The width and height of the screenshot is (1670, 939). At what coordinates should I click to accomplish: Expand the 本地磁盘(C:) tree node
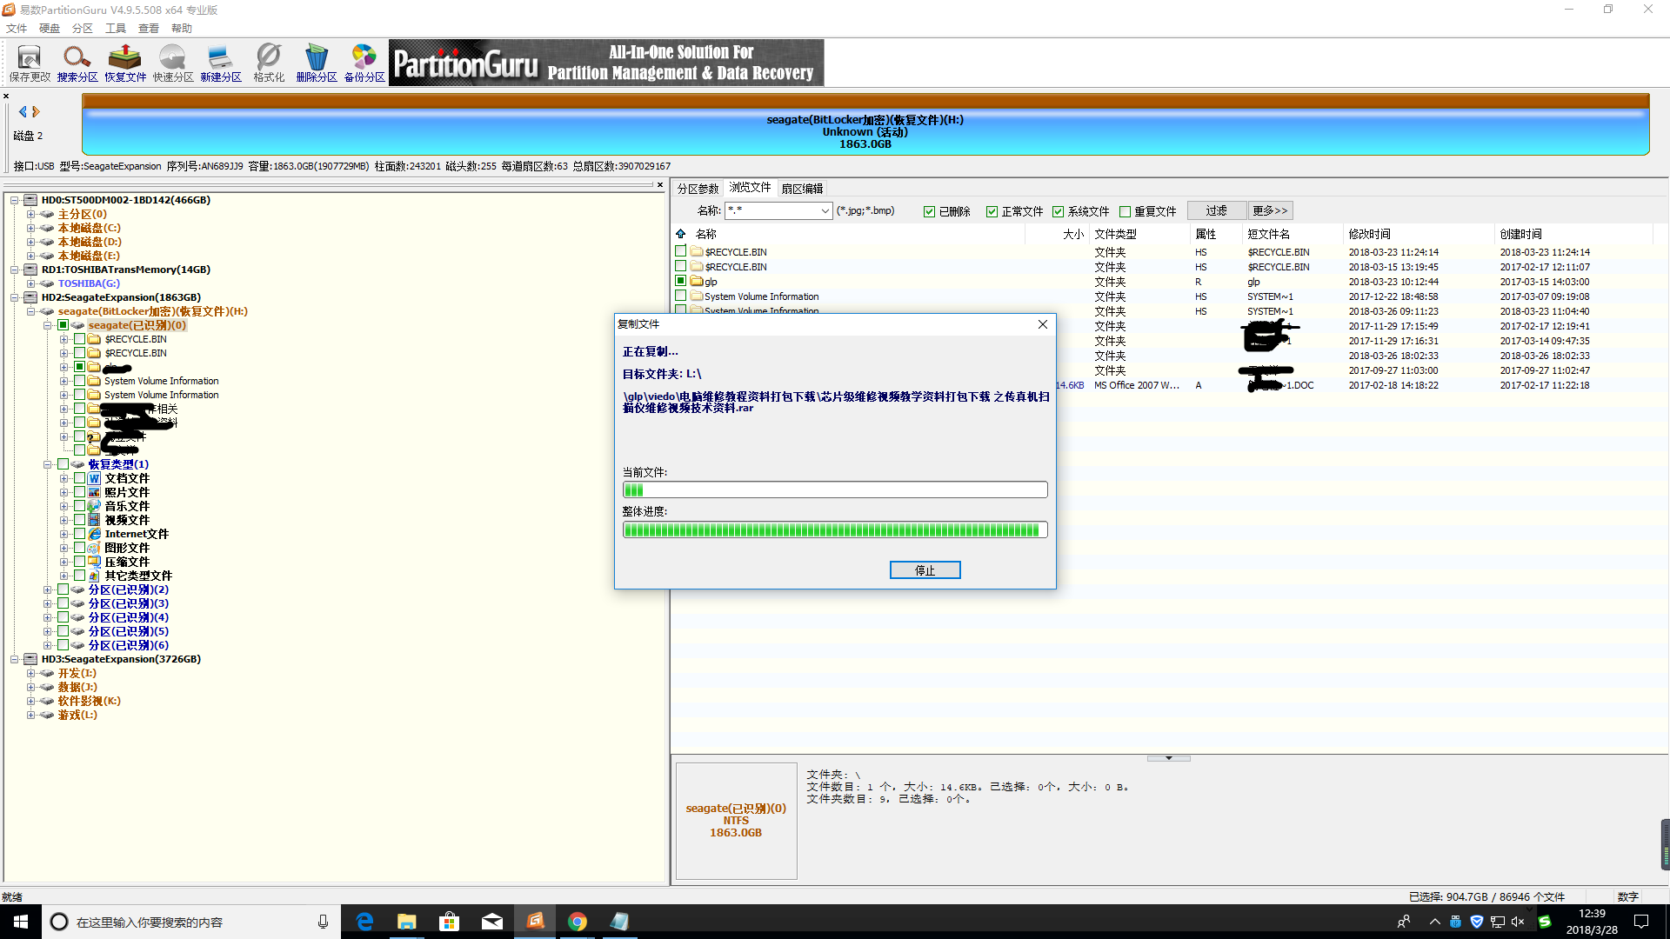pyautogui.click(x=31, y=228)
